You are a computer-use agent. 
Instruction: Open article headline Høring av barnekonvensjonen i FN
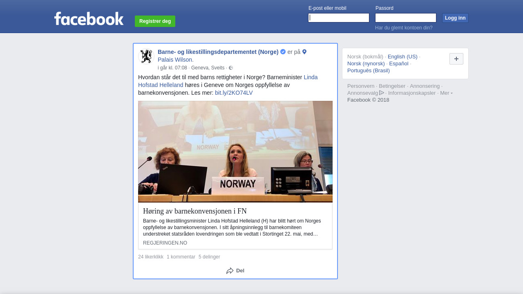195,211
